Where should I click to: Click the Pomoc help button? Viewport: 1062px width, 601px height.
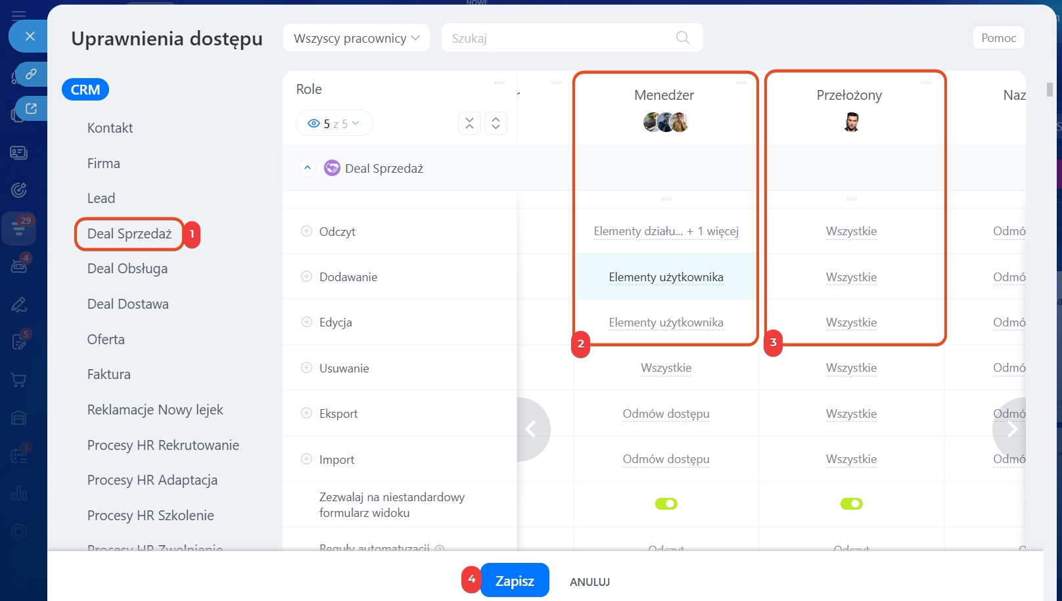[x=998, y=37]
